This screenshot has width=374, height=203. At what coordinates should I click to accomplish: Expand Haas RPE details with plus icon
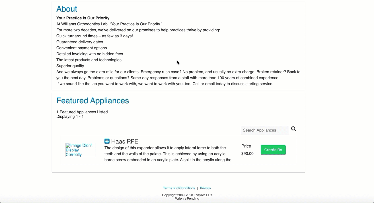click(107, 141)
